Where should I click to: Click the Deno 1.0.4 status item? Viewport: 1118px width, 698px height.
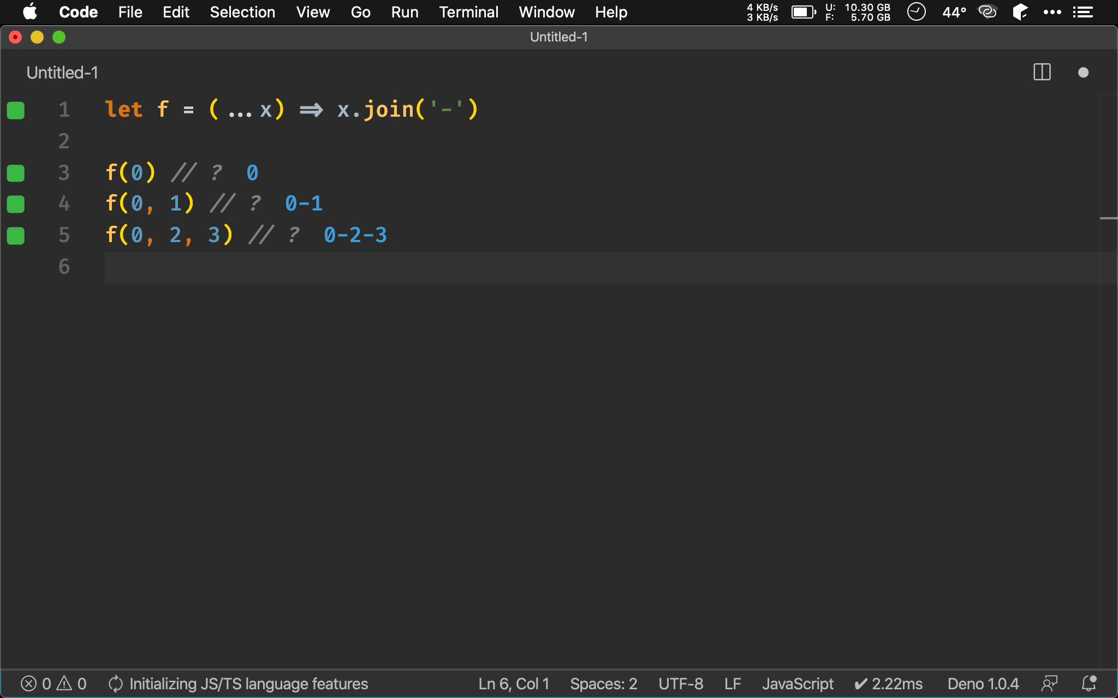click(x=983, y=684)
